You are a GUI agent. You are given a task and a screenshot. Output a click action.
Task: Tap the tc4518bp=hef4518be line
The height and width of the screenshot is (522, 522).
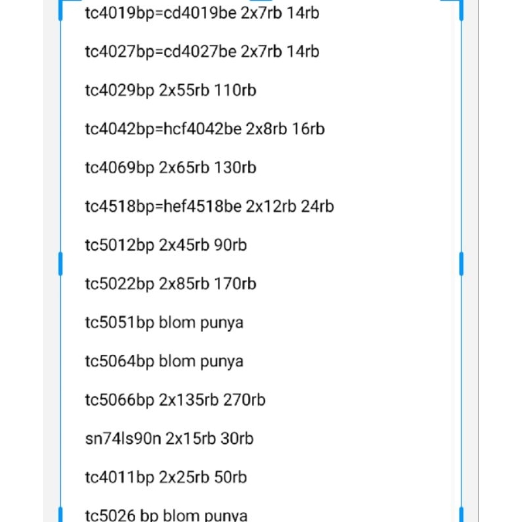click(x=209, y=206)
